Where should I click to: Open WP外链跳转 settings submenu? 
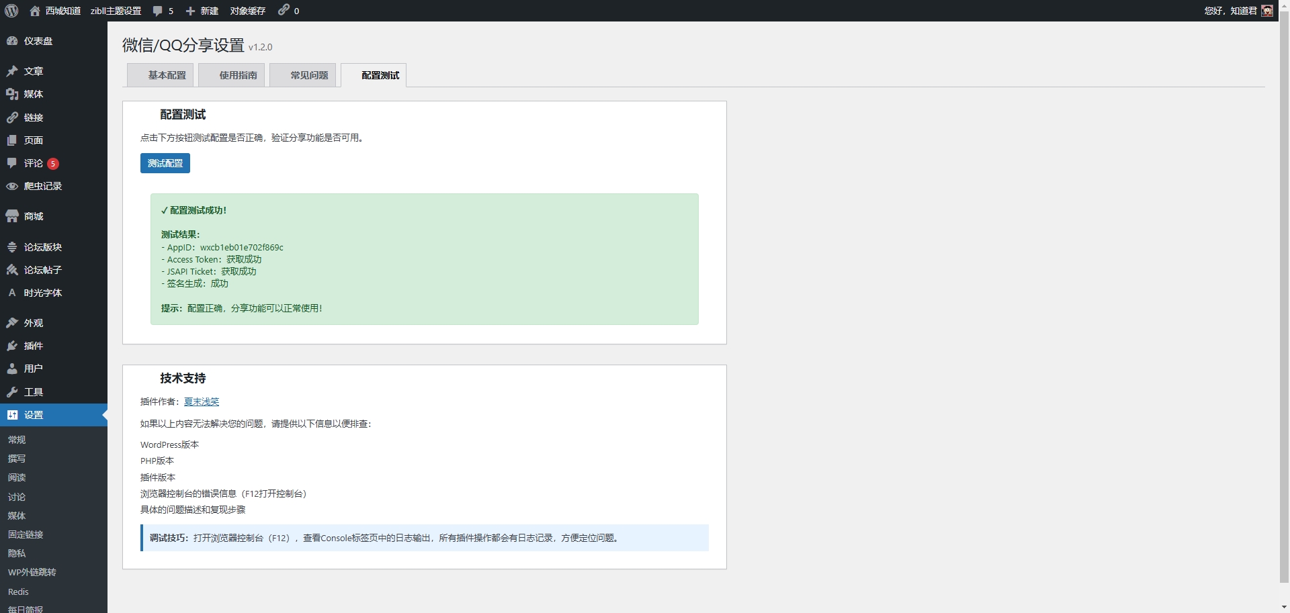tap(32, 572)
